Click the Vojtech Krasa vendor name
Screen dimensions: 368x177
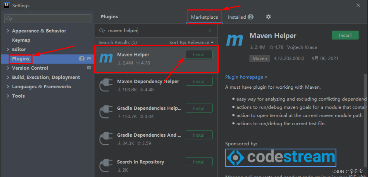coord(302,47)
